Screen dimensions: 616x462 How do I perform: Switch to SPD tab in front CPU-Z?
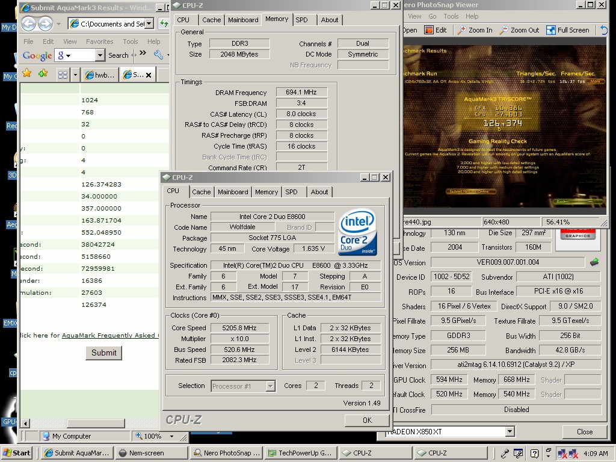click(x=292, y=192)
